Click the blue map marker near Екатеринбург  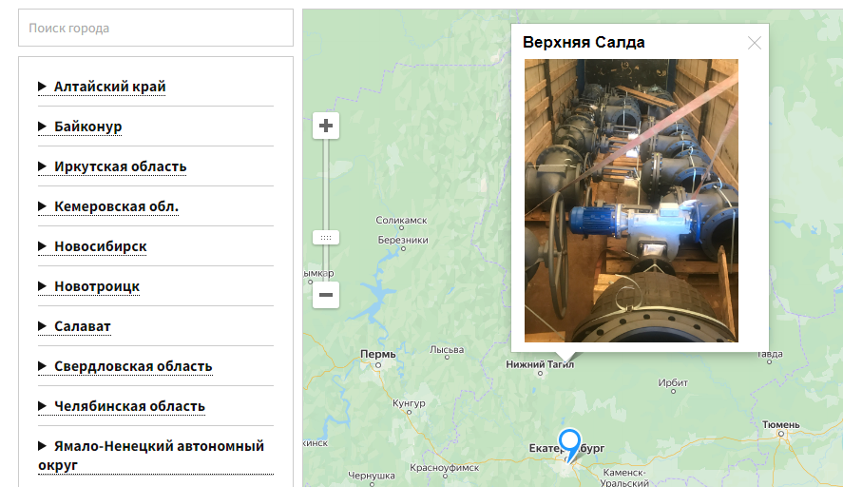click(569, 443)
